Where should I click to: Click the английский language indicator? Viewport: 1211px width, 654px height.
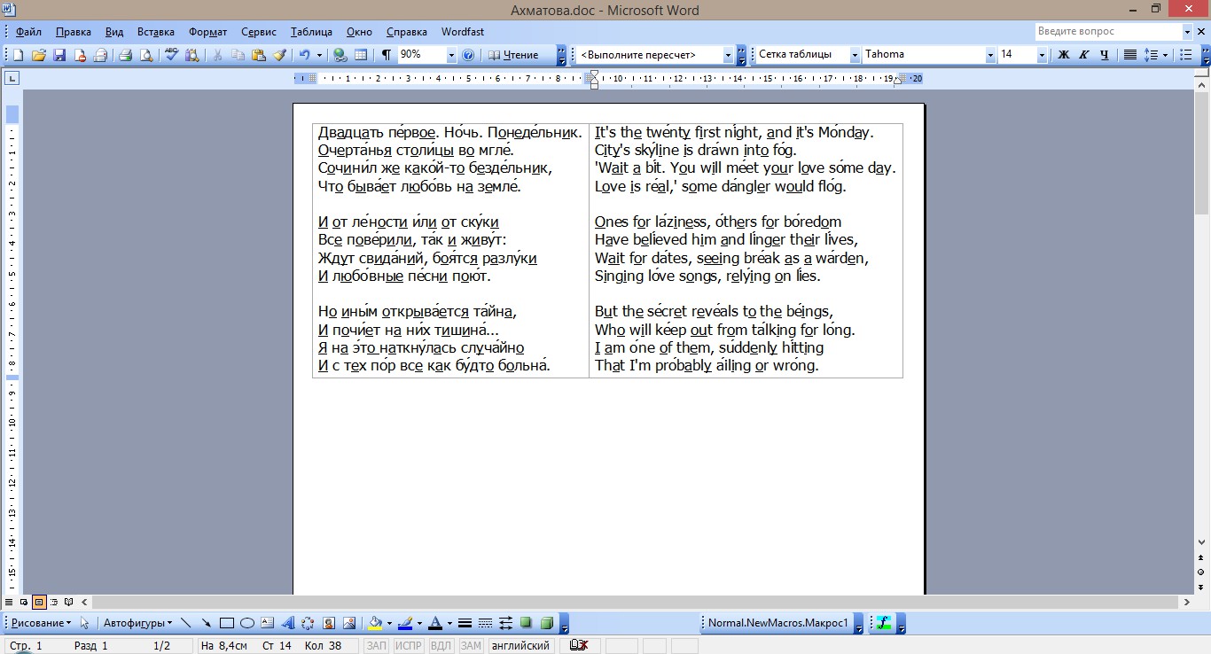520,646
